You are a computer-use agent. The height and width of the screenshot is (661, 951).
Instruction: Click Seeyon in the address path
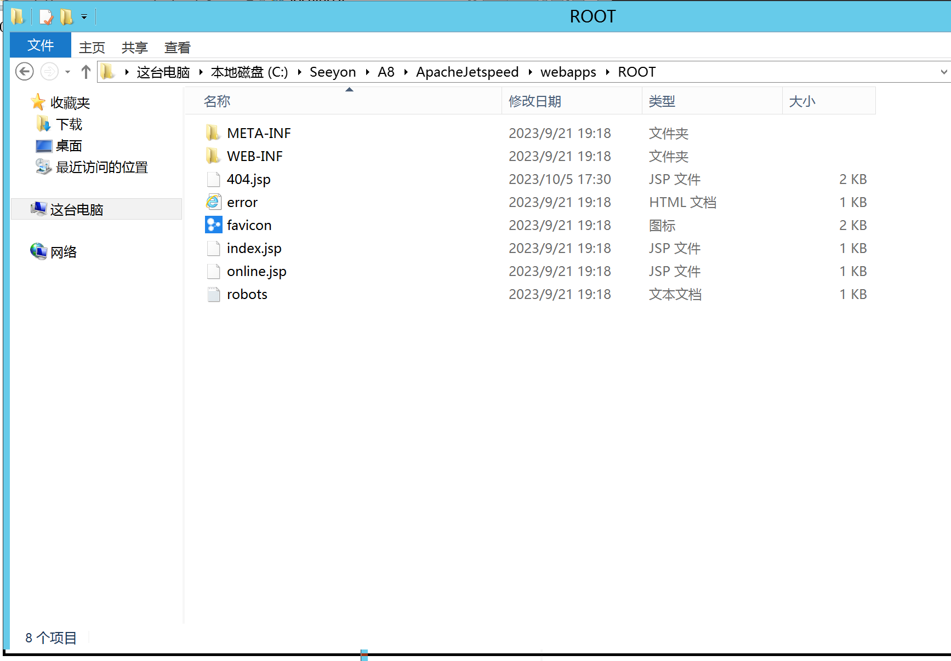pyautogui.click(x=332, y=72)
